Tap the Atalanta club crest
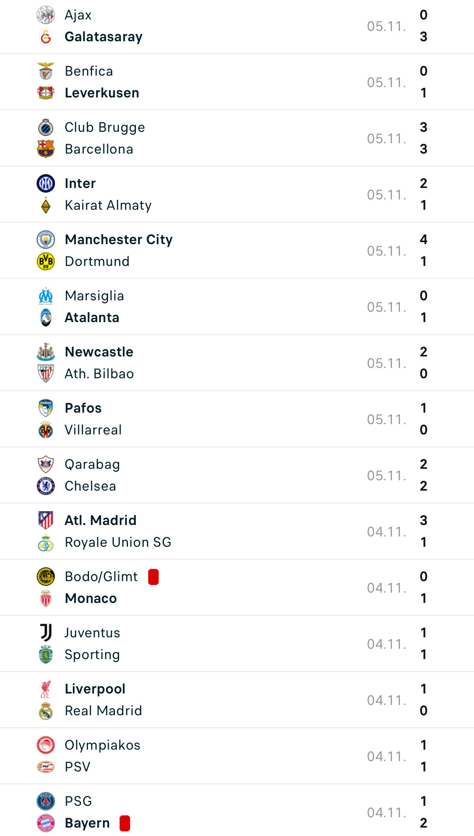Viewport: 474px width, 836px height. pyautogui.click(x=46, y=318)
